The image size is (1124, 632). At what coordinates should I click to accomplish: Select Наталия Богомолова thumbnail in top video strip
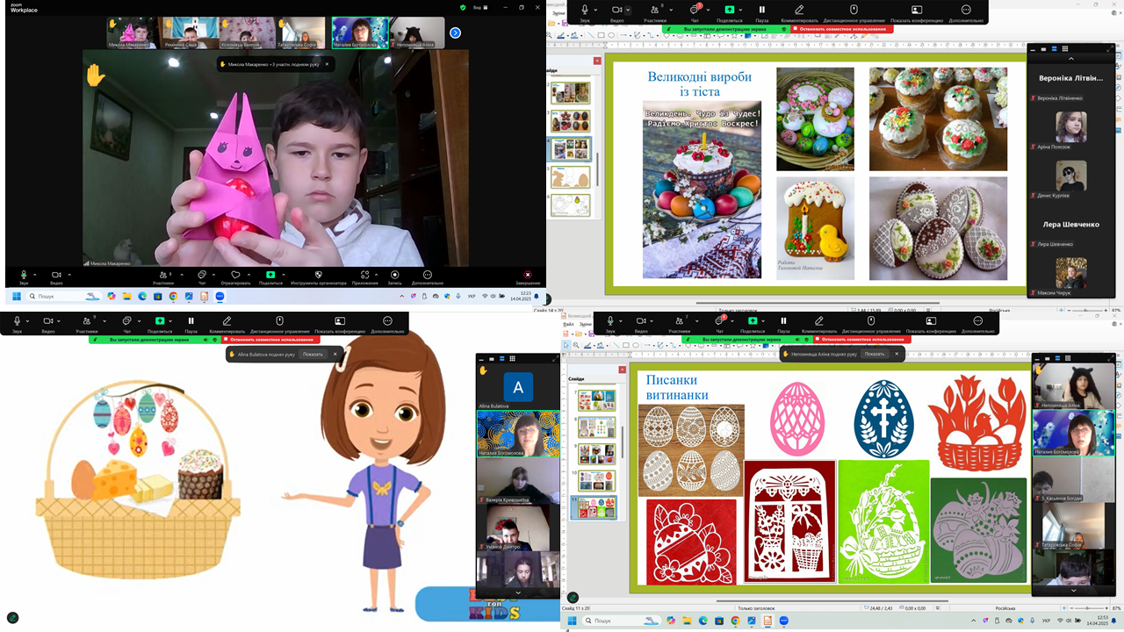click(360, 32)
